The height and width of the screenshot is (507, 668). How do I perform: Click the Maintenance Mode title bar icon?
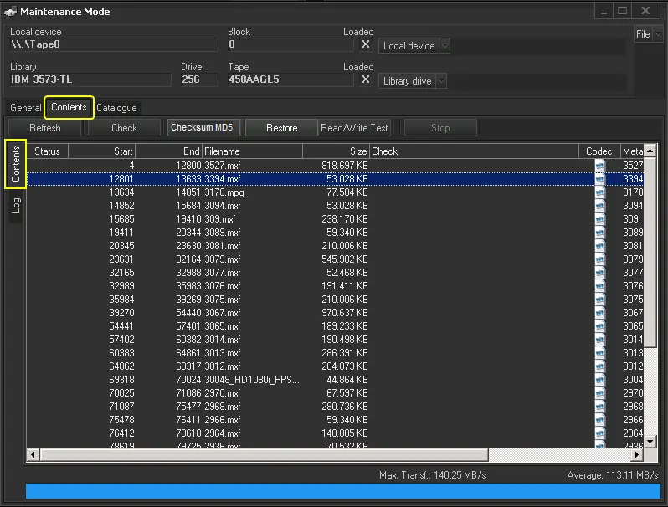pyautogui.click(x=10, y=12)
